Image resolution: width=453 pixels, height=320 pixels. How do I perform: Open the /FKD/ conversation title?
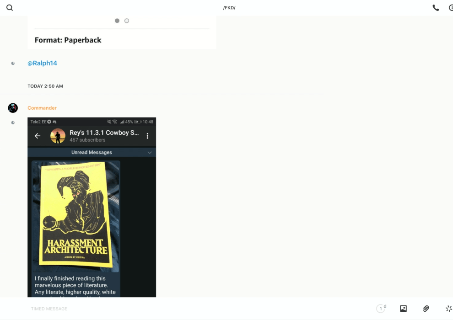click(229, 8)
